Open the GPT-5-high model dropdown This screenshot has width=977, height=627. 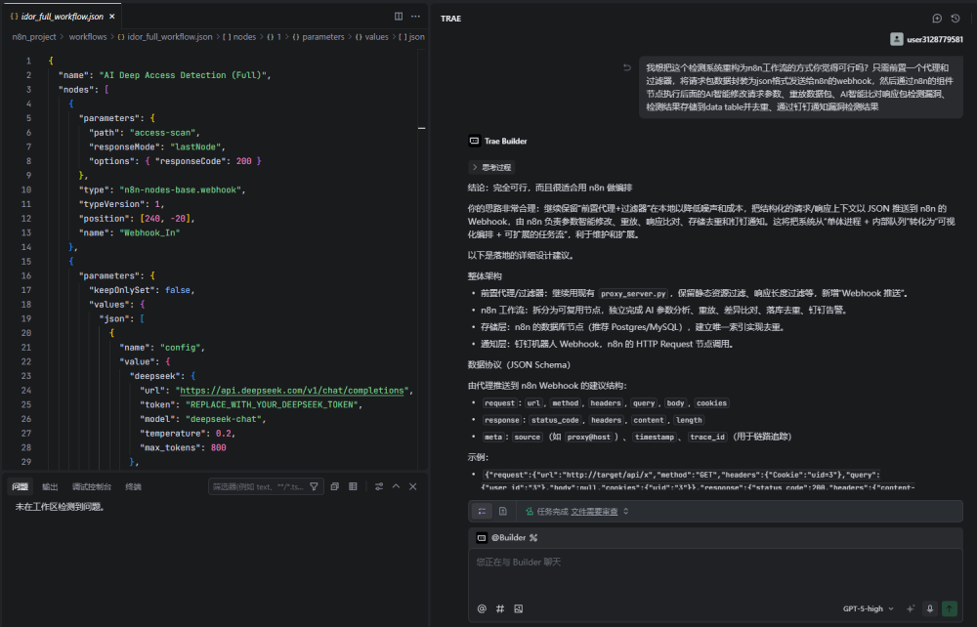click(868, 608)
